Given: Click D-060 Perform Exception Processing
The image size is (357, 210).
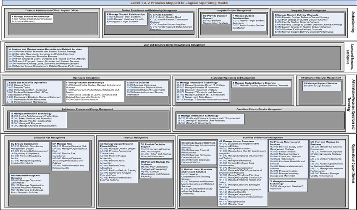Looking at the screenshot, I should click(26, 90).
